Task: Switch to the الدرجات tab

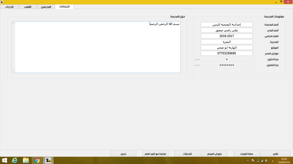Action: coord(9,7)
